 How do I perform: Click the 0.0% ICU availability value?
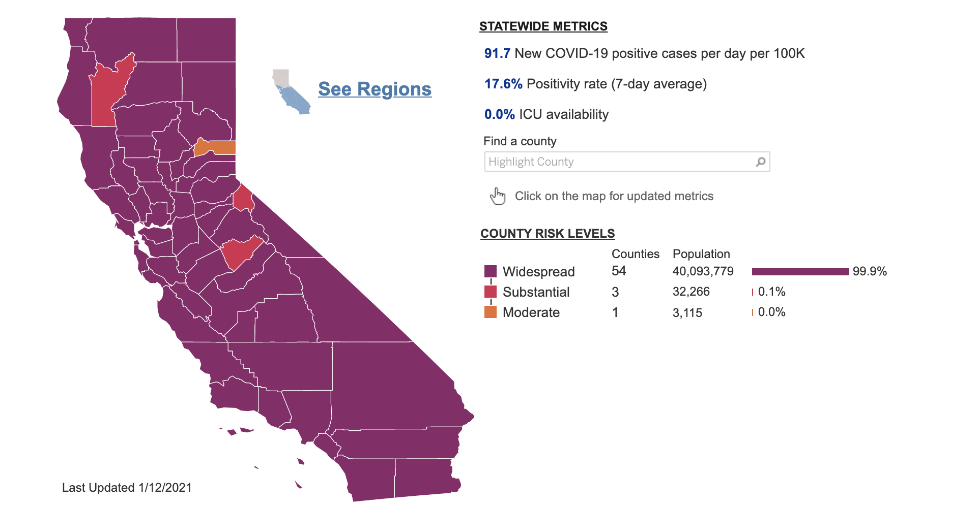tap(500, 114)
